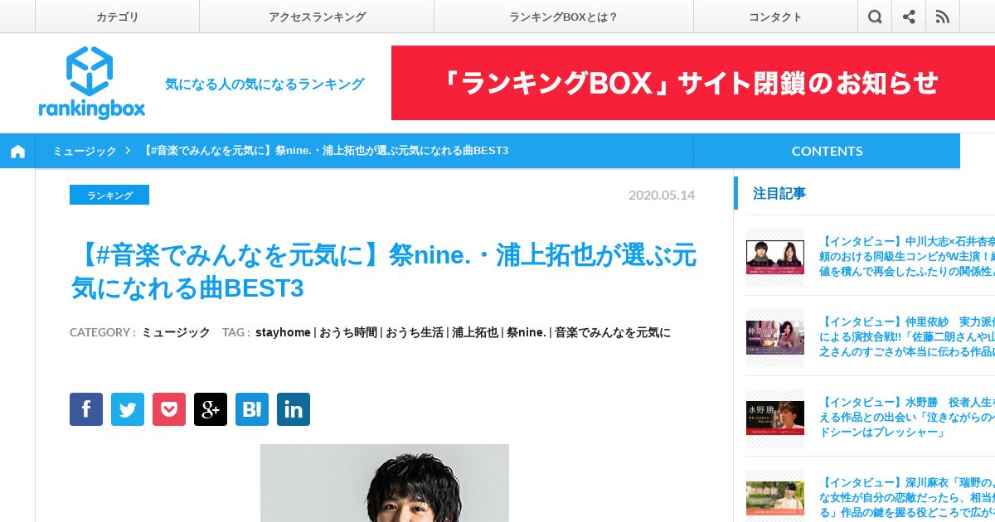995x522 pixels.
Task: Click the article title heading
Action: 384,271
